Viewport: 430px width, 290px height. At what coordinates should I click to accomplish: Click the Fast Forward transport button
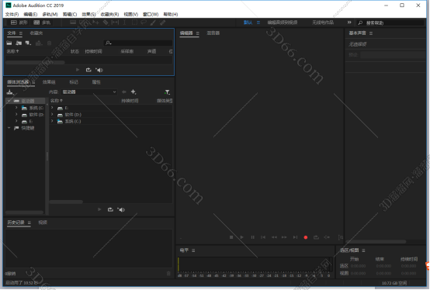pyautogui.click(x=284, y=237)
